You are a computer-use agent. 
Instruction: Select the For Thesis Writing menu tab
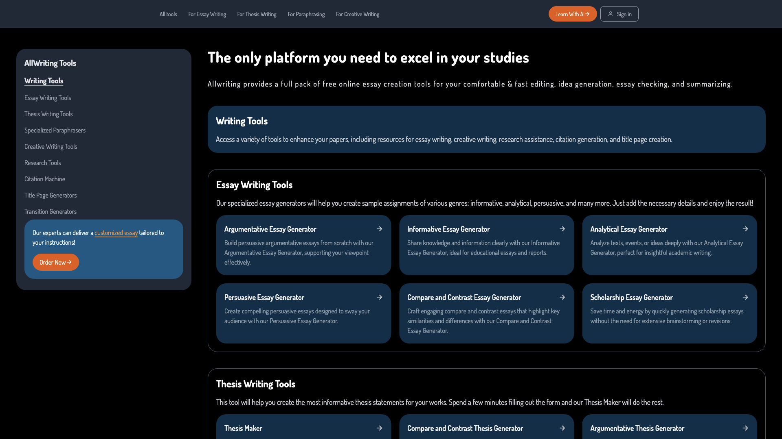coord(256,14)
